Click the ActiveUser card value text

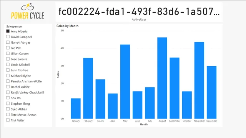point(139,11)
